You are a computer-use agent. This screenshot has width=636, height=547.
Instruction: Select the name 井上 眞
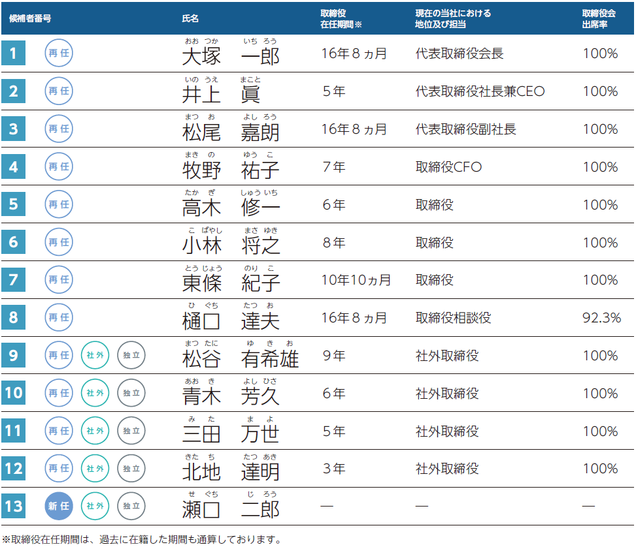pyautogui.click(x=221, y=94)
